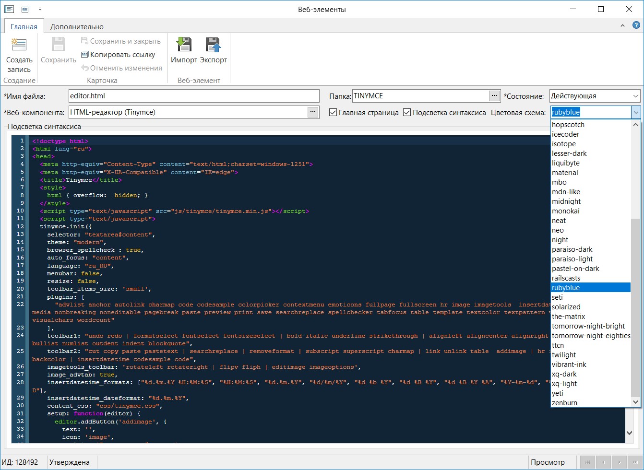
Task: Select yeti color scheme
Action: (591, 393)
